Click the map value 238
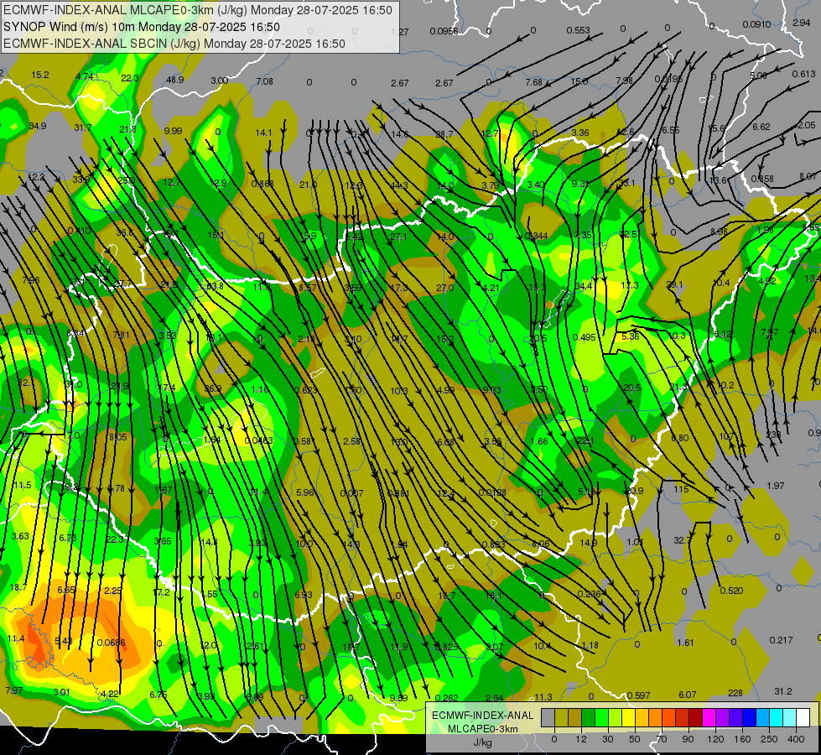 [x=773, y=435]
